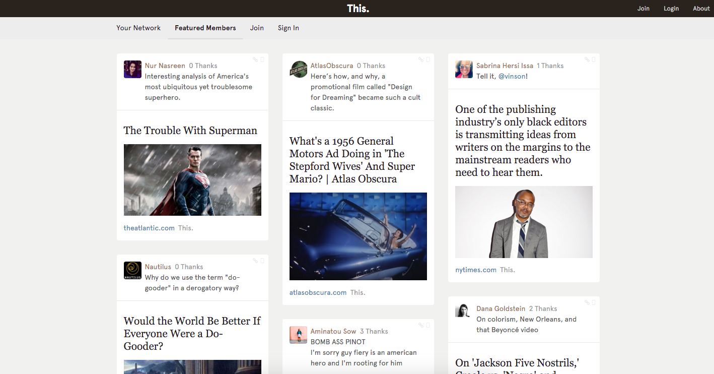Click the rectangle icon on AtlasObscura's post
This screenshot has width=714, height=374.
[x=427, y=59]
